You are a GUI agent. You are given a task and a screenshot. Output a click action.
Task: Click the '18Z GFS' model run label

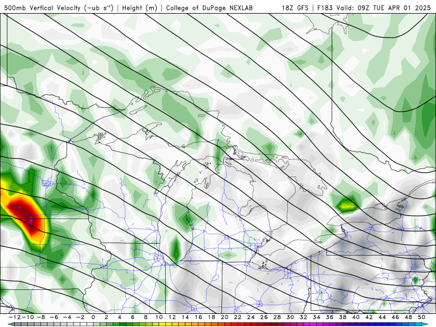click(x=295, y=8)
